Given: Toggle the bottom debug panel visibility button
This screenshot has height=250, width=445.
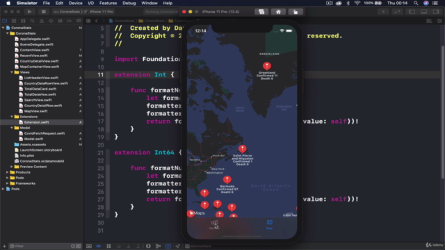Looking at the screenshot, I should click(424, 12).
